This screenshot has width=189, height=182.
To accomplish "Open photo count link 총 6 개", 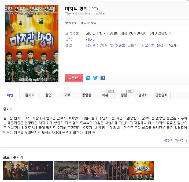I will click(19, 157).
